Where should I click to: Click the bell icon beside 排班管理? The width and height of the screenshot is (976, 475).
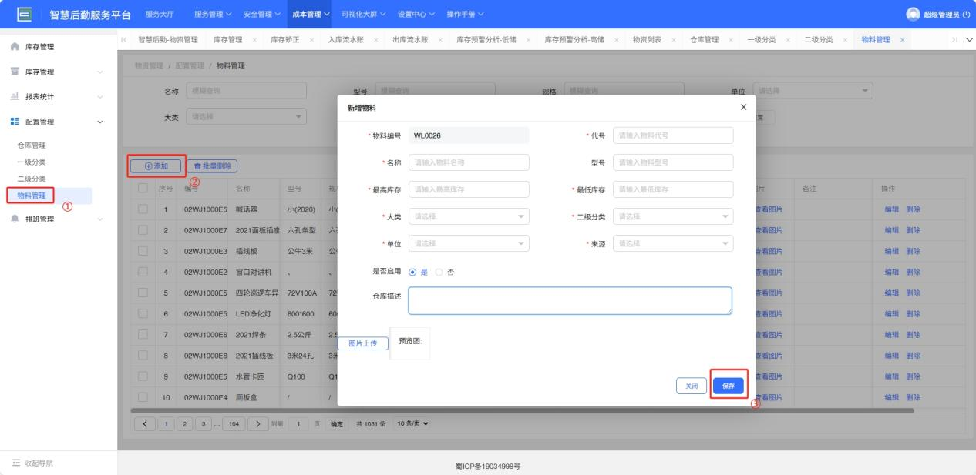point(15,219)
